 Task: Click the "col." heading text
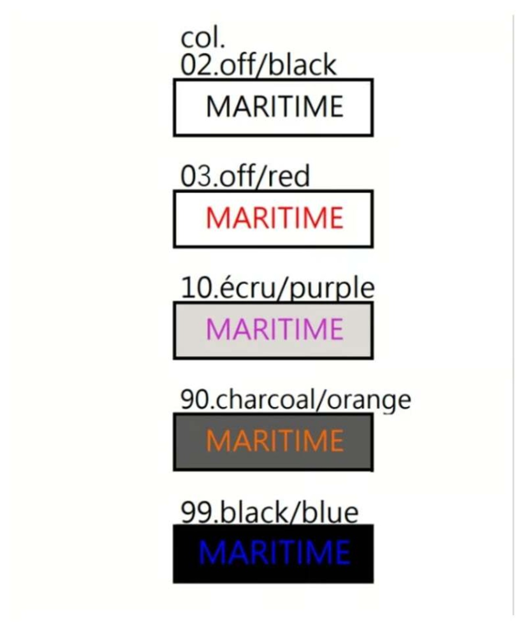coord(203,39)
